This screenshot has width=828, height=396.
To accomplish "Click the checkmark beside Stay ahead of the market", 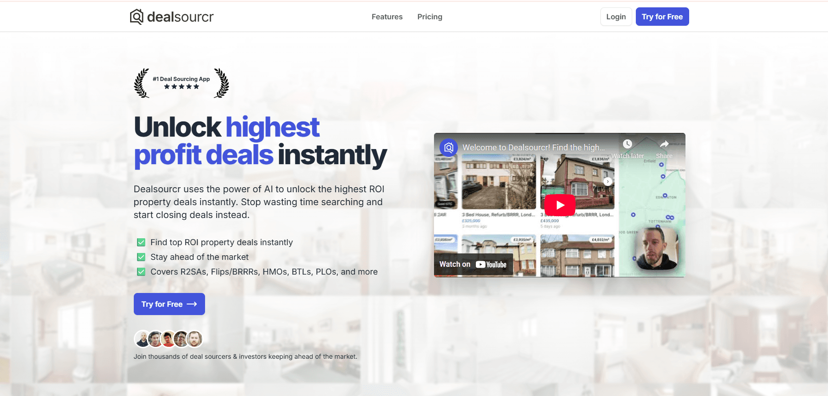I will (141, 257).
